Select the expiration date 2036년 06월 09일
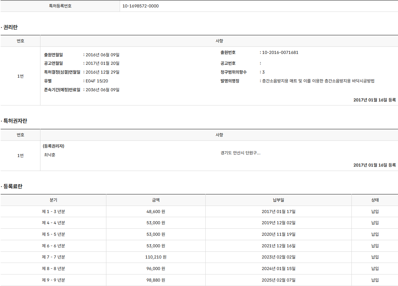The width and height of the screenshot is (398, 286). pyautogui.click(x=102, y=90)
